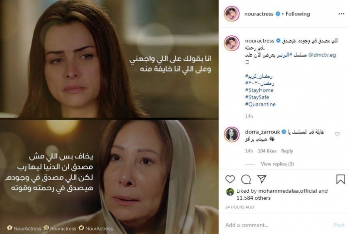Save post with the bookmark icon
Image resolution: width=349 pixels, height=234 pixels.
tap(341, 179)
